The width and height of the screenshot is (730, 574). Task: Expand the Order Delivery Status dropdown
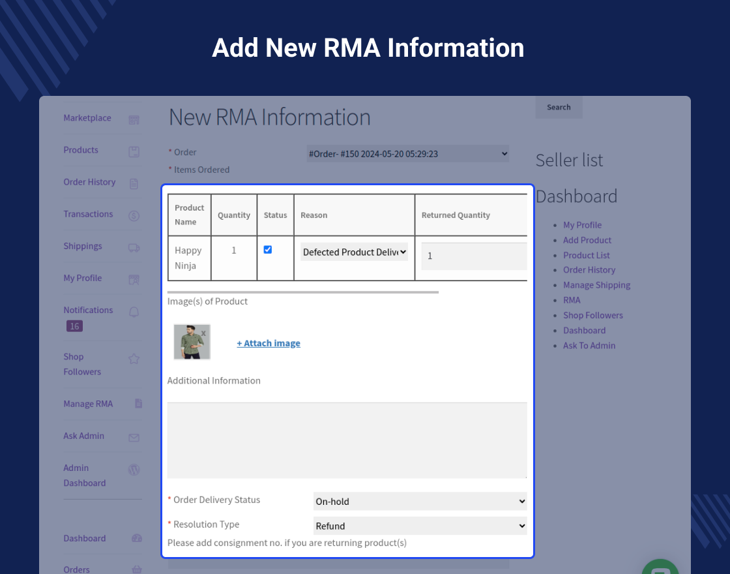pos(420,501)
